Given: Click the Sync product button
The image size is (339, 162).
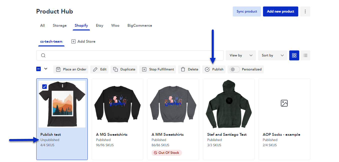Looking at the screenshot, I should click(247, 11).
